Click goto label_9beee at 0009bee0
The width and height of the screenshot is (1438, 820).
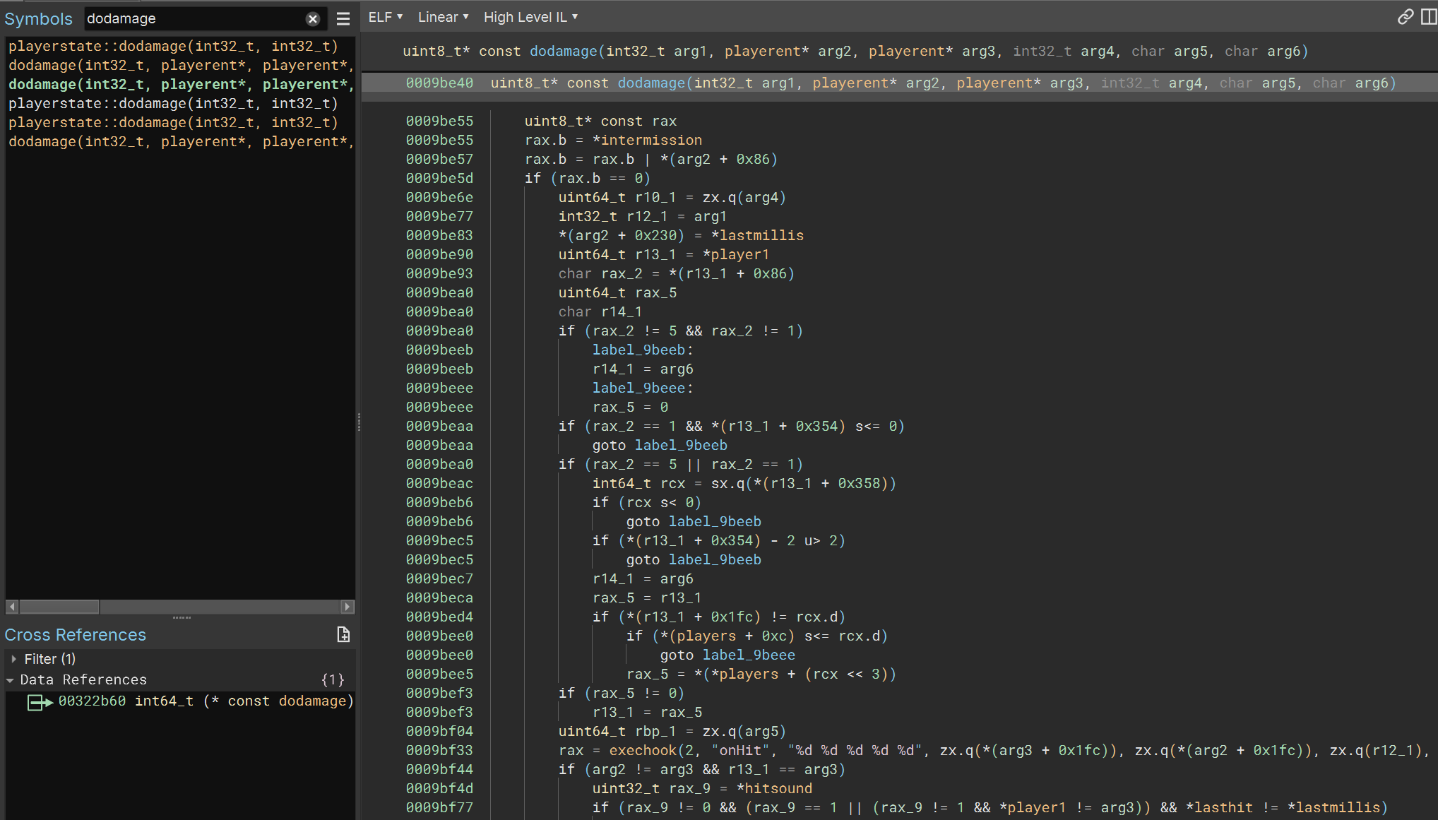(x=727, y=655)
